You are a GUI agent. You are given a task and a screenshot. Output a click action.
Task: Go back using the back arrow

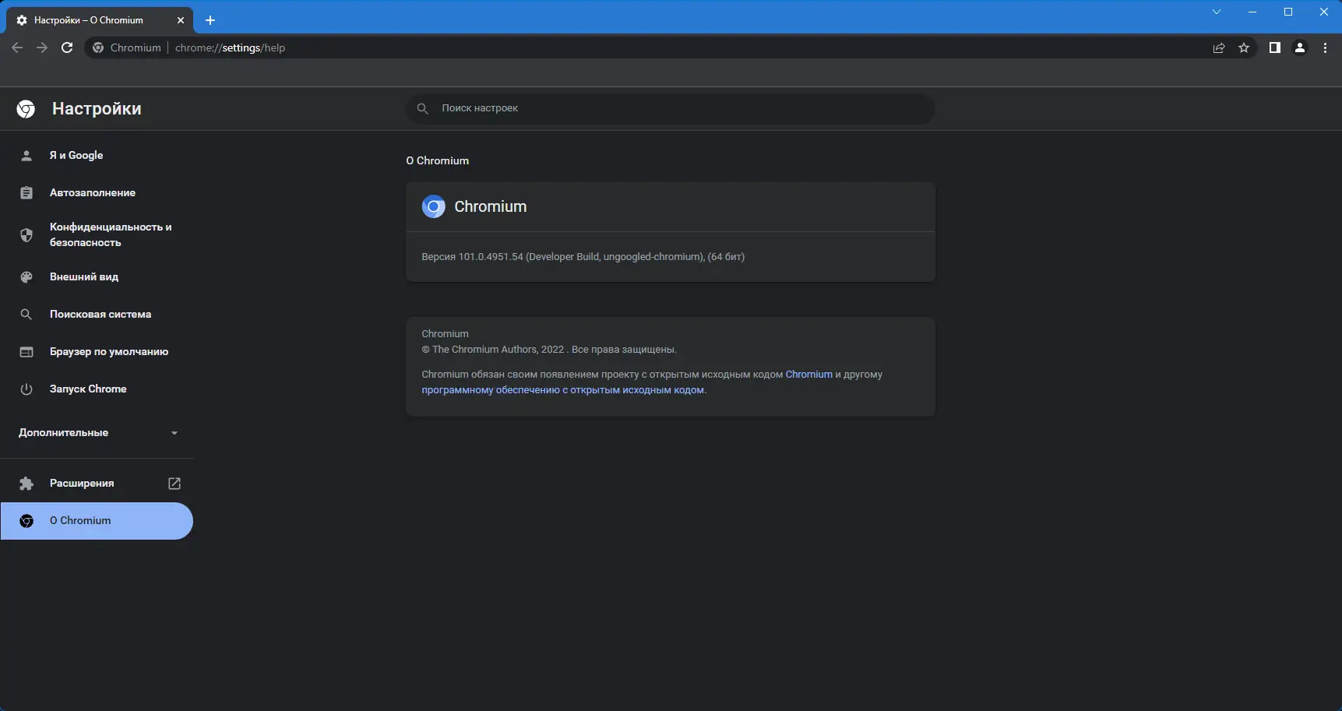[17, 48]
